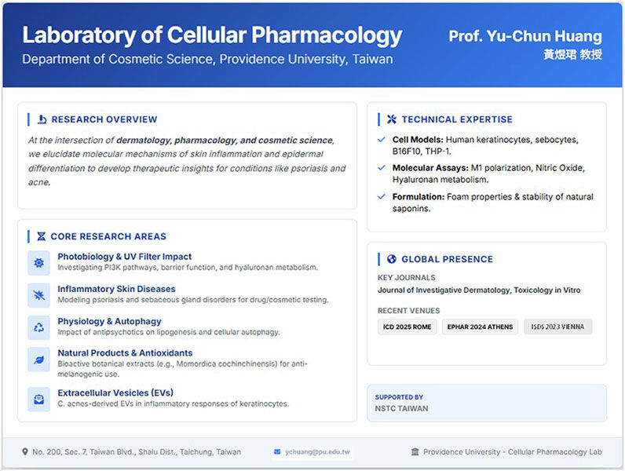Click the Supported By NSTC Taiwan box
625x471 pixels.
pyautogui.click(x=486, y=403)
